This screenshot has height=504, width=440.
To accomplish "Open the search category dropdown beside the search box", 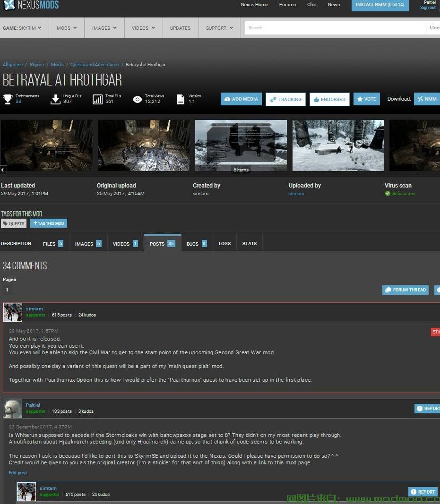I will pos(432,28).
